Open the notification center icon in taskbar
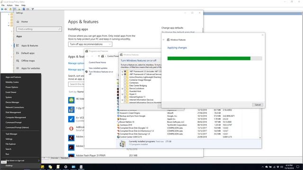 point(298,167)
